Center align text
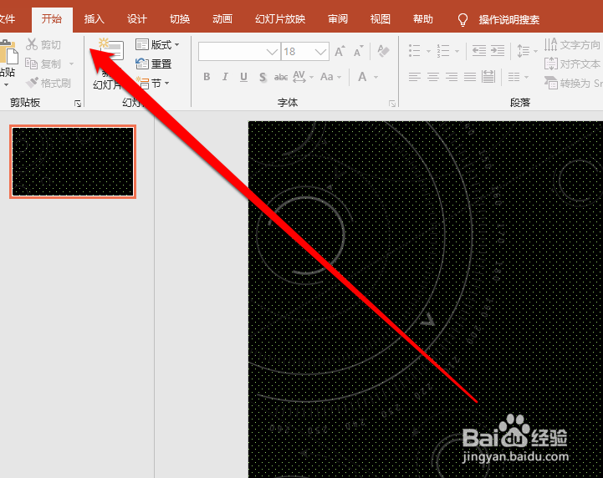Screen dimensions: 603x478 [x=432, y=77]
